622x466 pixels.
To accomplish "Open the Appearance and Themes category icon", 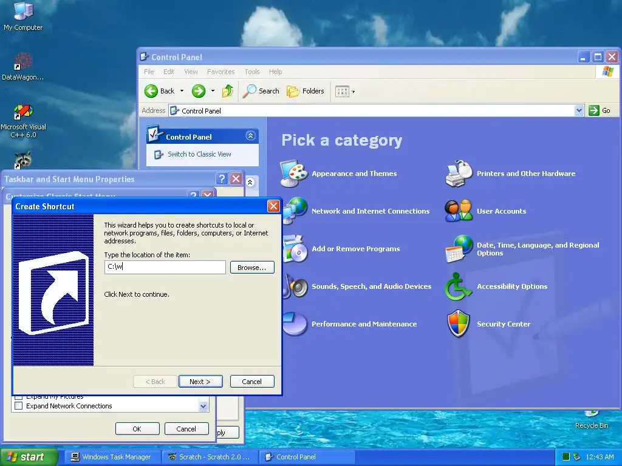I will click(293, 174).
